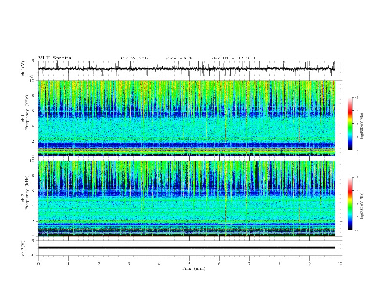383x296 pixels.
Task: Click the ch.3(V) axis label
Action: pos(23,248)
